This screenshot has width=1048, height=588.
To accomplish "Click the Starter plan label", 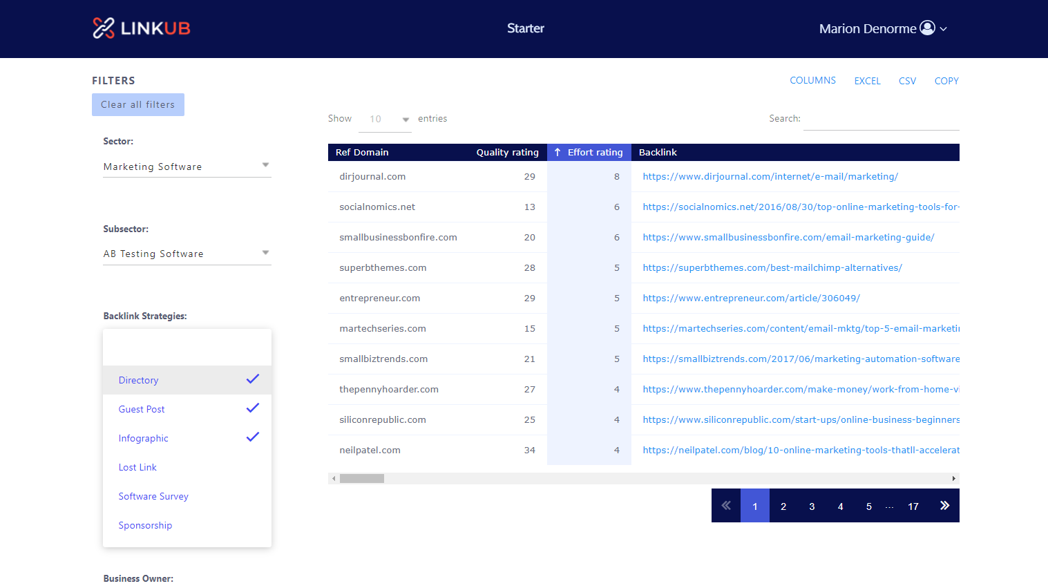I will point(526,28).
